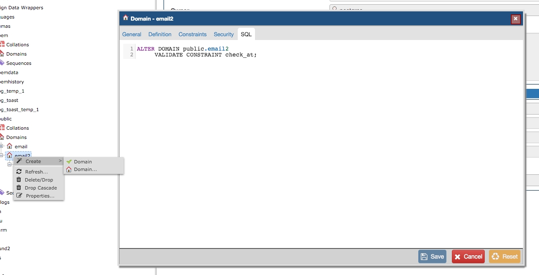Click the pencil edit icon beside Properties
The height and width of the screenshot is (275, 539).
(19, 196)
